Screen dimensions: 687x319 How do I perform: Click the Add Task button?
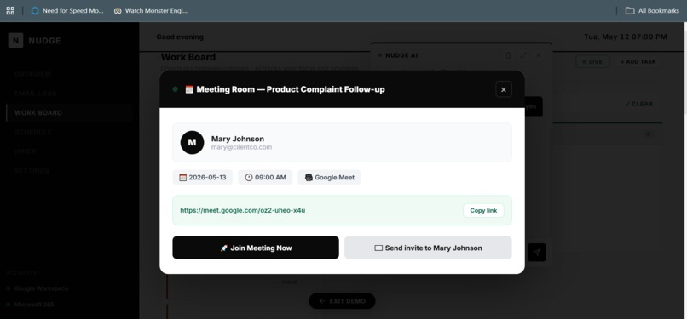tap(638, 61)
